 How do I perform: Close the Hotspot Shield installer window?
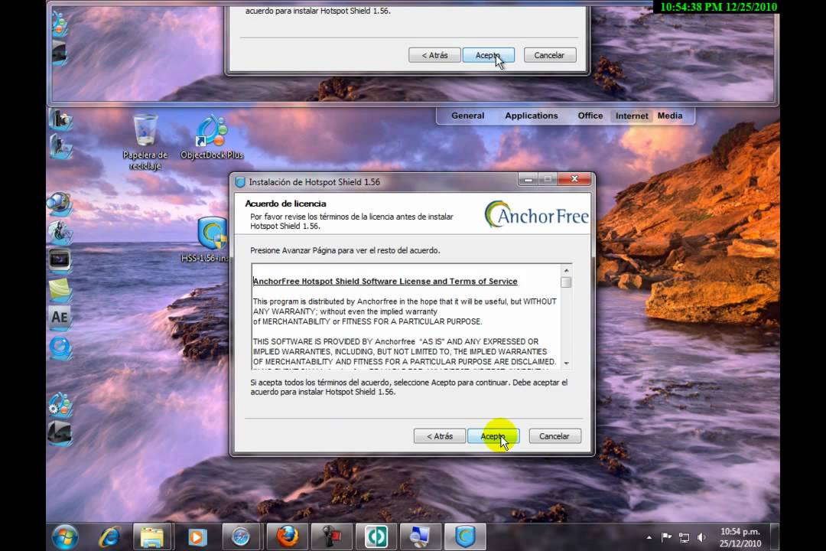(x=574, y=179)
